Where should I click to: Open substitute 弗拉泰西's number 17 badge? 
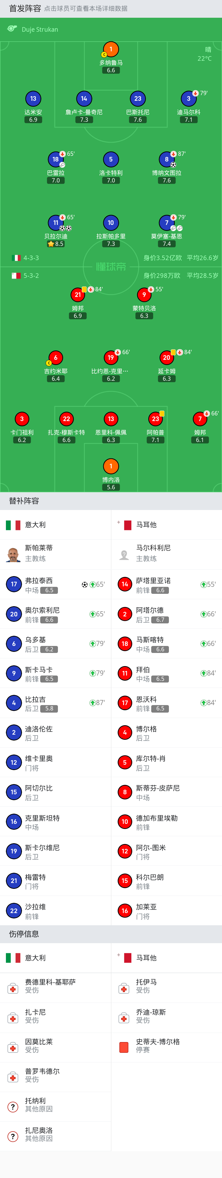[14, 584]
